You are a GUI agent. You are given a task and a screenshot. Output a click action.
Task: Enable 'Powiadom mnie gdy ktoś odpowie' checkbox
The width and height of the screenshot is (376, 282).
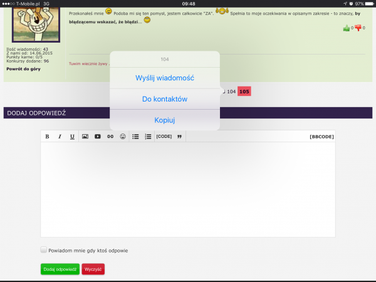coord(44,250)
